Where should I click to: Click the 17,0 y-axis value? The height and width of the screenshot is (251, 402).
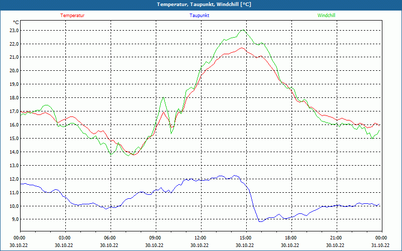pyautogui.click(x=15, y=111)
